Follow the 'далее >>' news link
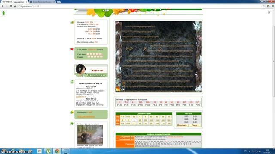The image size is (275, 154). [81, 97]
